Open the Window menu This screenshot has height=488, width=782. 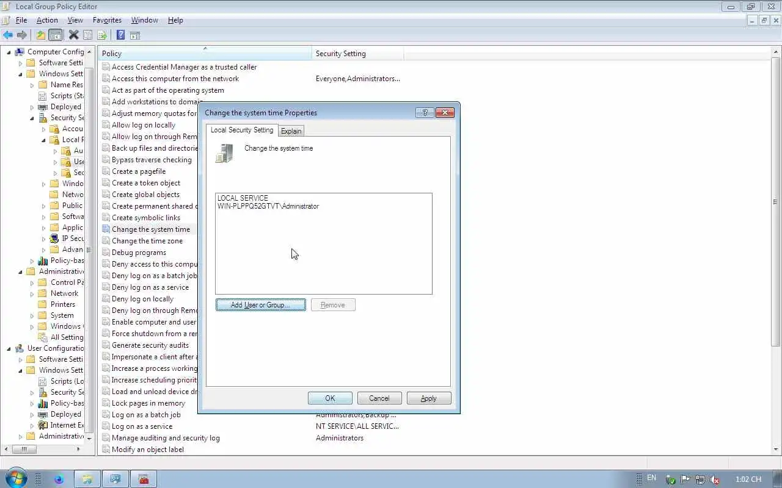[144, 20]
